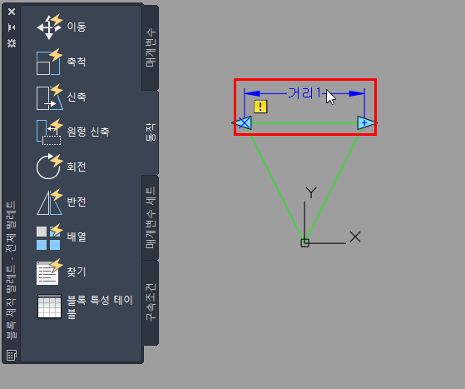This screenshot has width=465, height=389.
Task: Click the right triangle grip with plus
Action: tap(366, 122)
